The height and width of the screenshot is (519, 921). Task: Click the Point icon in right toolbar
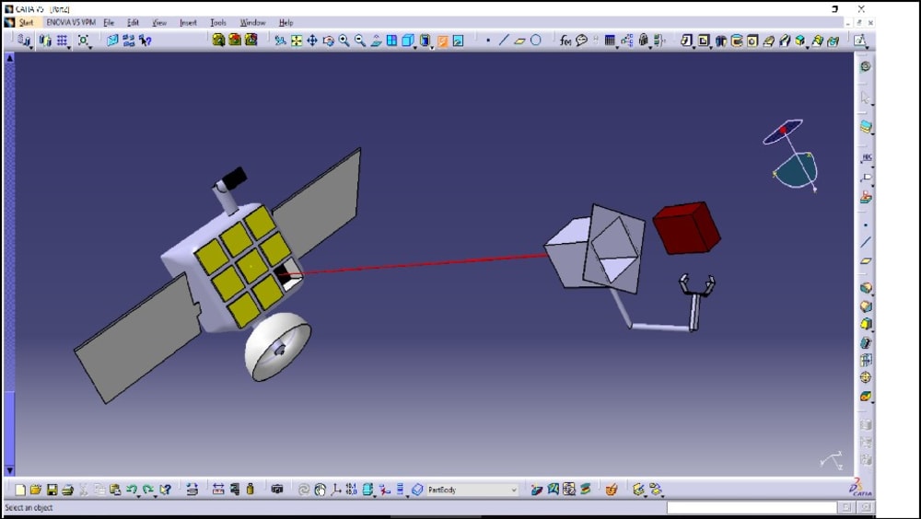(865, 225)
